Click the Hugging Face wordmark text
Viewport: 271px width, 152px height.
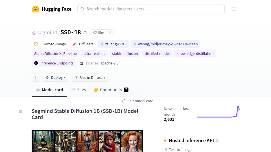coord(57,9)
